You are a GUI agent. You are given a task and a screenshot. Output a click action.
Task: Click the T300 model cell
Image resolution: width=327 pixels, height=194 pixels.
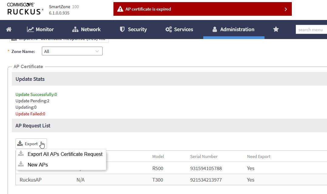pyautogui.click(x=158, y=180)
